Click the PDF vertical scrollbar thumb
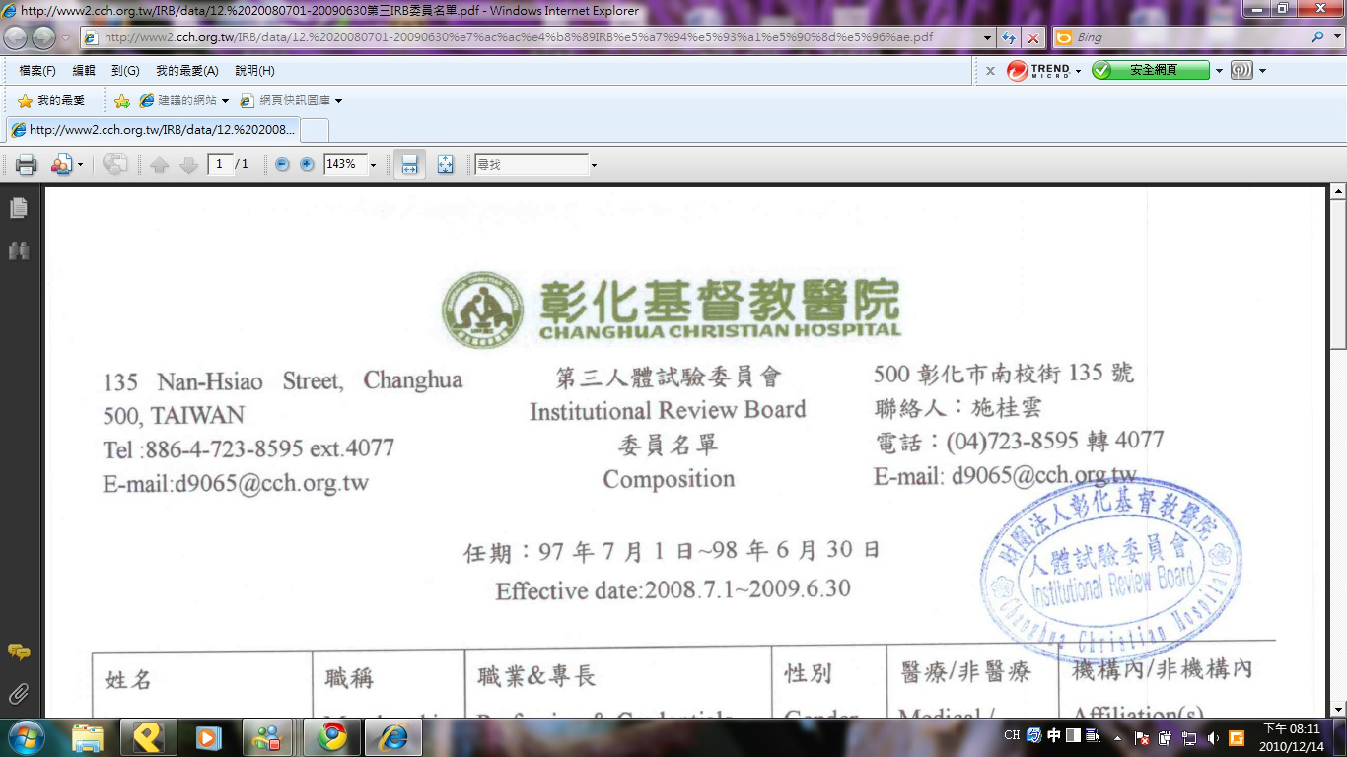Image resolution: width=1347 pixels, height=757 pixels. pyautogui.click(x=1338, y=274)
